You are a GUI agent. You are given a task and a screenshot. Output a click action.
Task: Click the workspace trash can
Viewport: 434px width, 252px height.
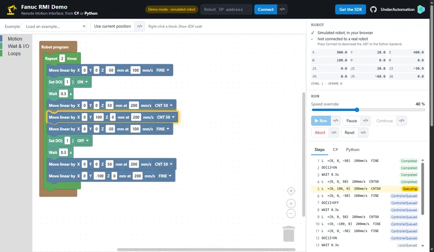(x=288, y=234)
